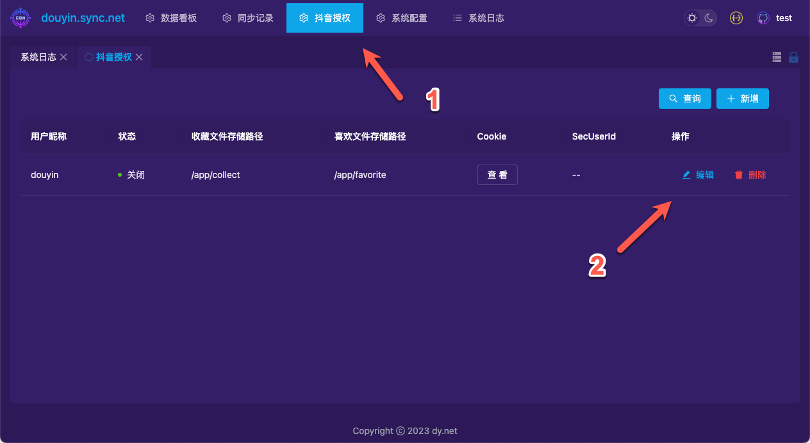Image resolution: width=810 pixels, height=443 pixels.
Task: Click the yellow code brackets icon
Action: pos(736,18)
